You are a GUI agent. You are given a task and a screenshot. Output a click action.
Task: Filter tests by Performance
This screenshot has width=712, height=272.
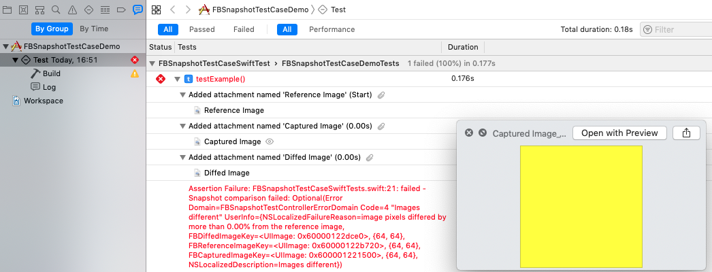tap(332, 29)
